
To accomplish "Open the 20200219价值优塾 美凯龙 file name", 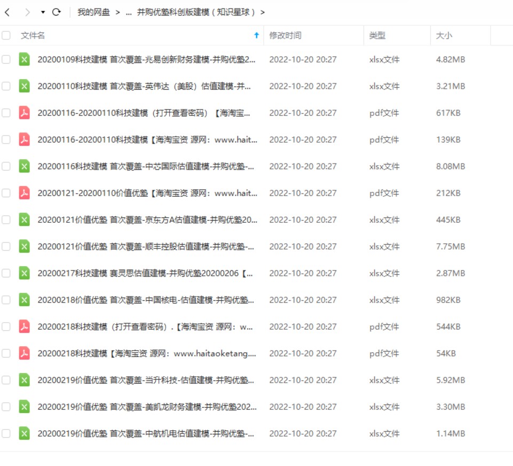I will [147, 407].
